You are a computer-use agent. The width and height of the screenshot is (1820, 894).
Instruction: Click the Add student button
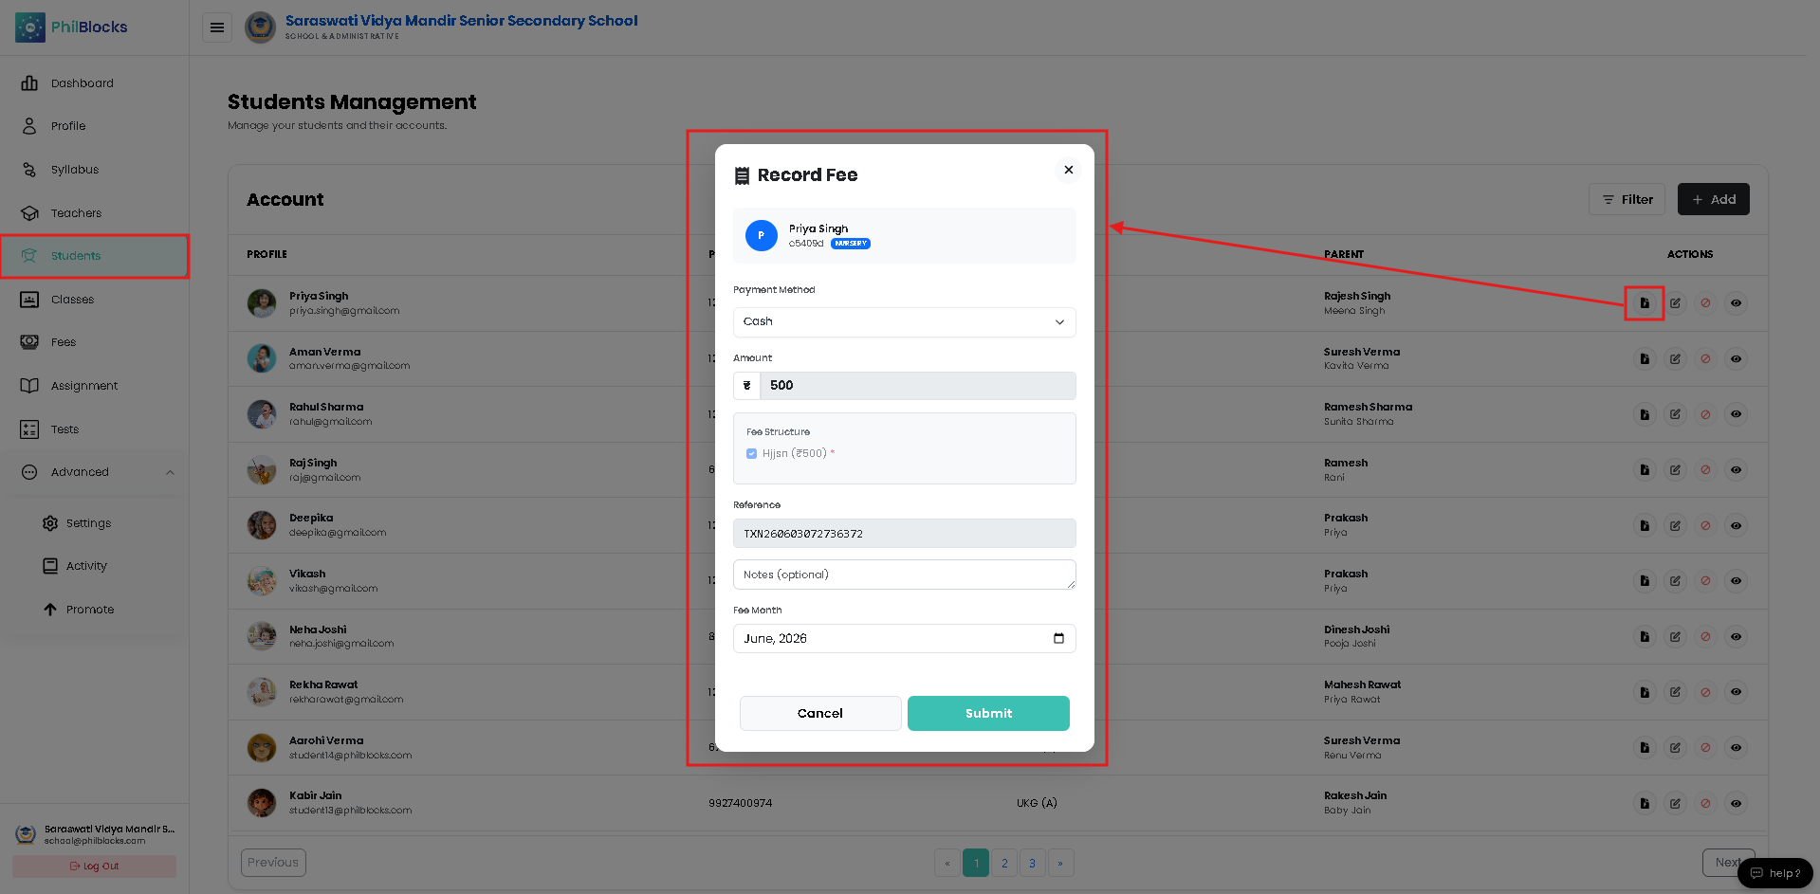[1713, 199]
